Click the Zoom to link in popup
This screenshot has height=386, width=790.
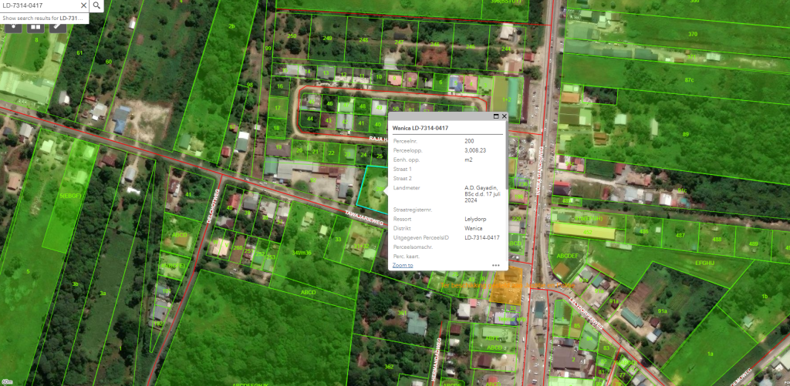pyautogui.click(x=402, y=265)
